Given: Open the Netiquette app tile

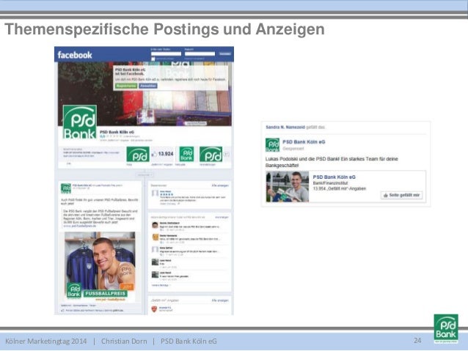Looking at the screenshot, I should click(186, 154).
